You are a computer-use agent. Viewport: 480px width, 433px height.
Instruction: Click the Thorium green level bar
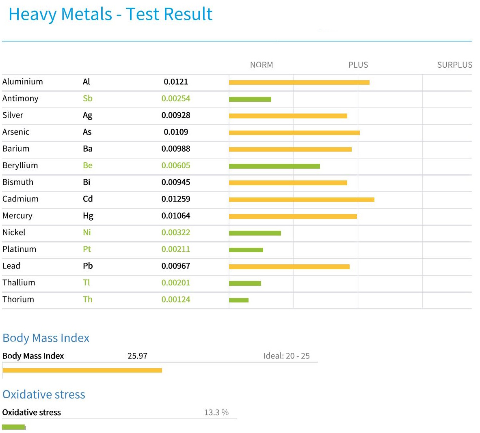point(238,300)
